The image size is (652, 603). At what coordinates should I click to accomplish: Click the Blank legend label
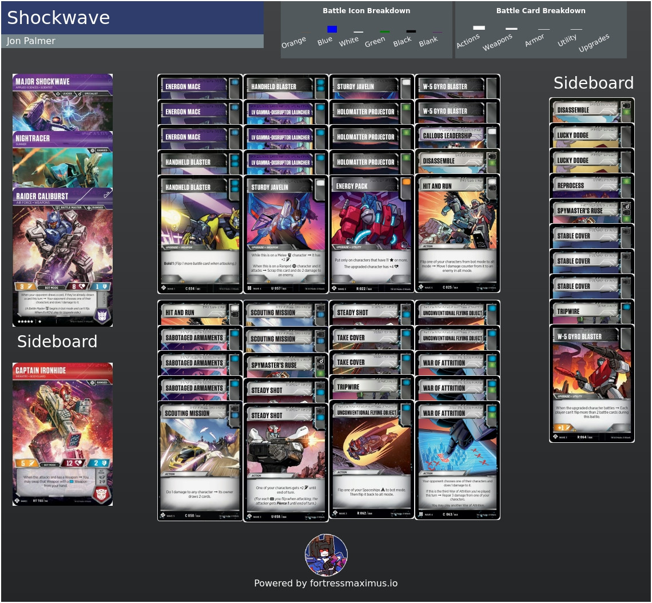pyautogui.click(x=428, y=41)
